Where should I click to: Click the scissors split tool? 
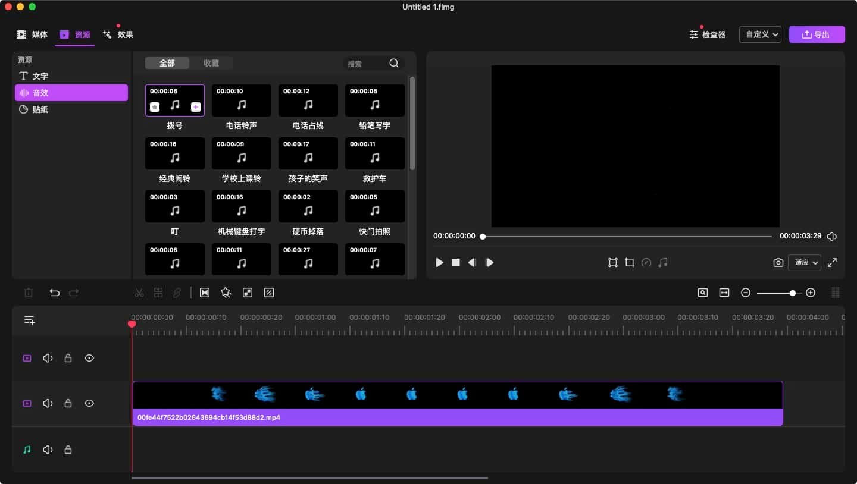pyautogui.click(x=139, y=293)
